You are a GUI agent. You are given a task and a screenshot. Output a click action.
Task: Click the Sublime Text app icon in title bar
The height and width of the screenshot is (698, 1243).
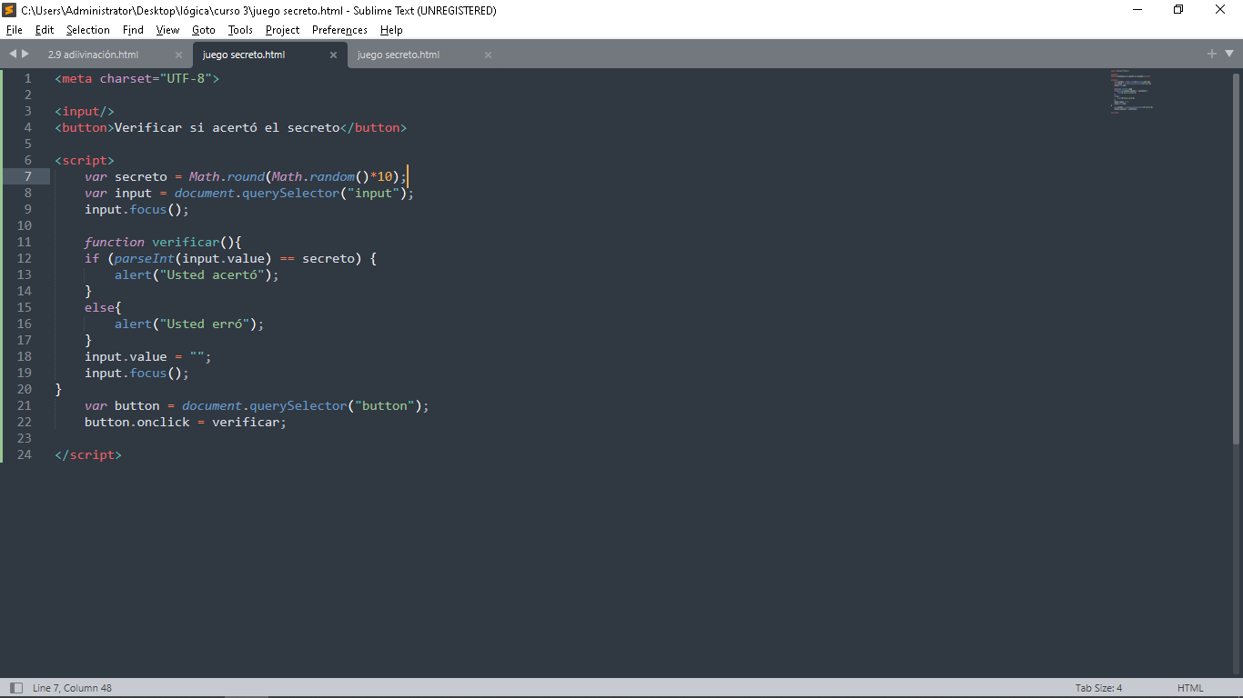(x=10, y=10)
